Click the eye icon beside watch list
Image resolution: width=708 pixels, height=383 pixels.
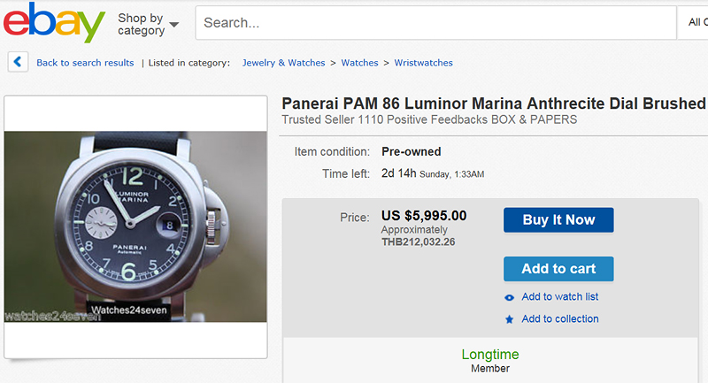(510, 297)
